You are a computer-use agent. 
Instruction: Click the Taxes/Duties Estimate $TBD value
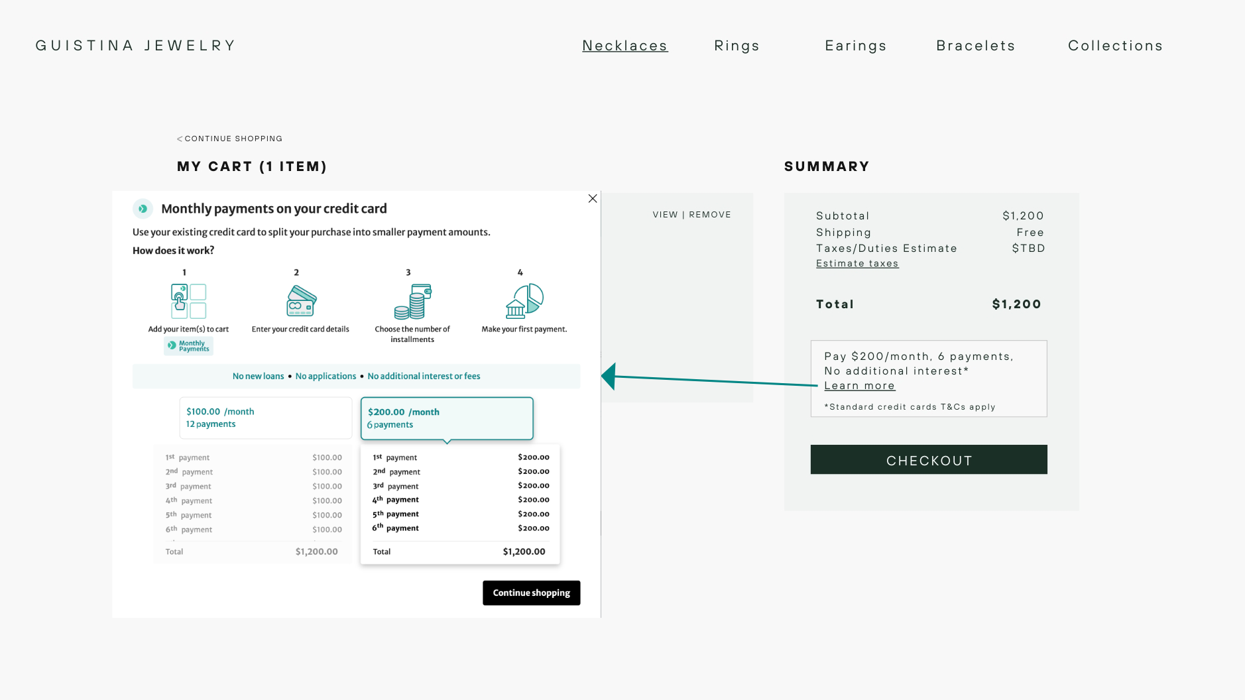pyautogui.click(x=1028, y=249)
